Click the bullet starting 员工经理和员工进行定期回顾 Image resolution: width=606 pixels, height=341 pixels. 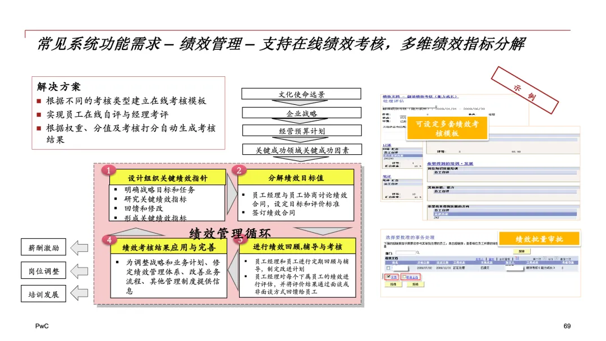click(x=301, y=265)
